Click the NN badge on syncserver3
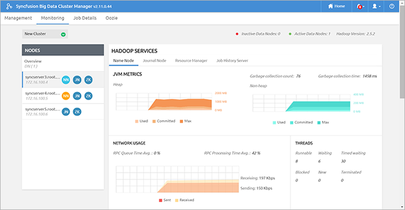405x210 pixels. [x=66, y=80]
